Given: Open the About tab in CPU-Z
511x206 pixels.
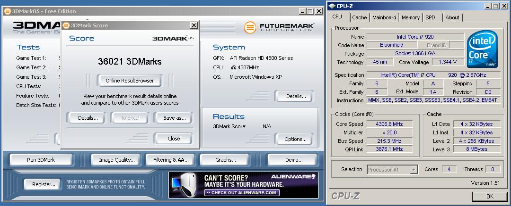Looking at the screenshot, I should click(452, 17).
